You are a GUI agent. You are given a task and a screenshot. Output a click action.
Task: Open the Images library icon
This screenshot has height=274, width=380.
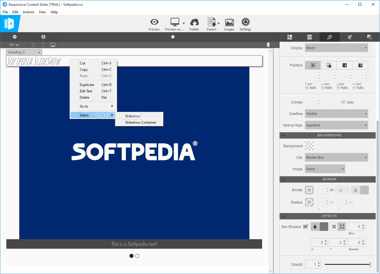click(229, 22)
